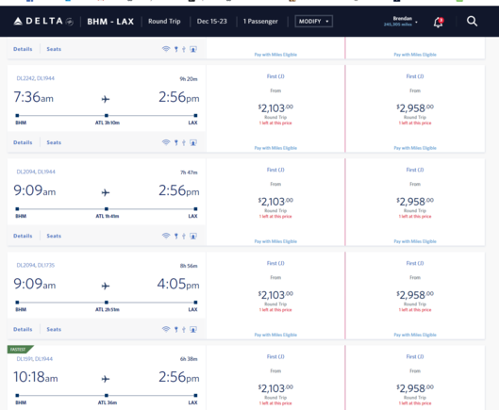The height and width of the screenshot is (410, 499).
Task: Expand the MODIFY search dropdown
Action: click(x=313, y=22)
